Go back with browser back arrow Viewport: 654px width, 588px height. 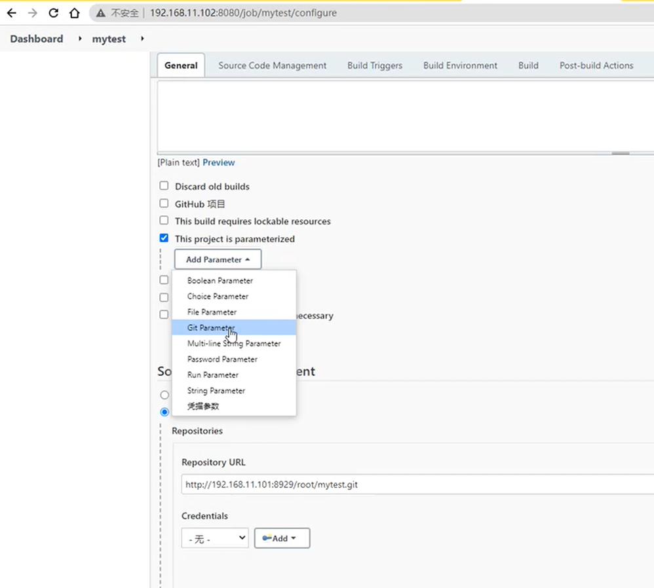pyautogui.click(x=12, y=13)
